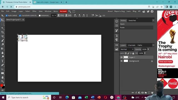
Task: Select the Zoom tool
Action: tap(3, 81)
